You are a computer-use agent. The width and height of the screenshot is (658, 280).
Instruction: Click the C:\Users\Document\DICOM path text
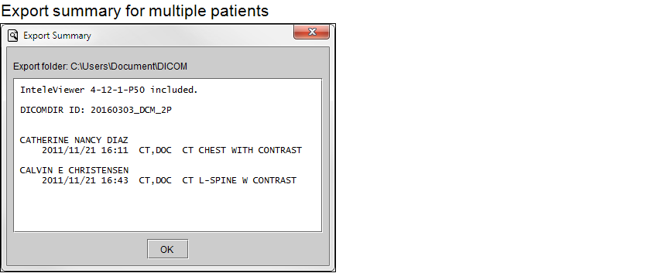pos(129,67)
